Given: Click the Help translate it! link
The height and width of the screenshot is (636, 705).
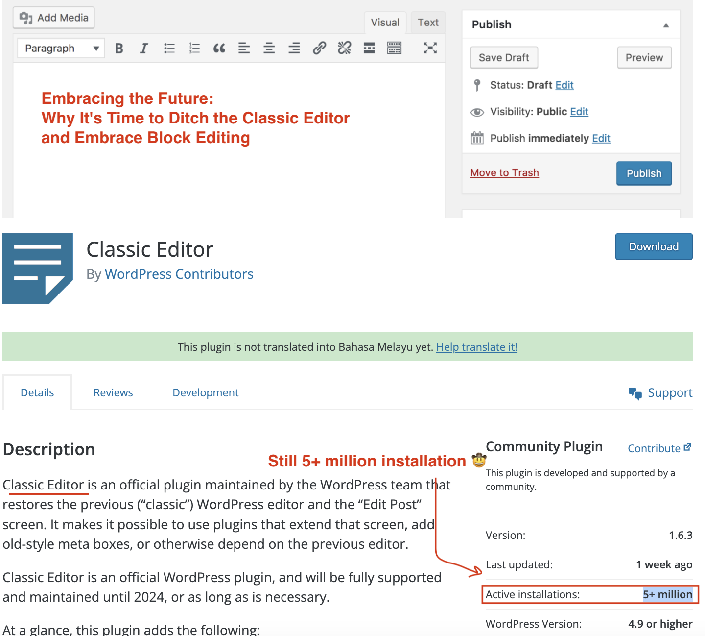Looking at the screenshot, I should 477,347.
